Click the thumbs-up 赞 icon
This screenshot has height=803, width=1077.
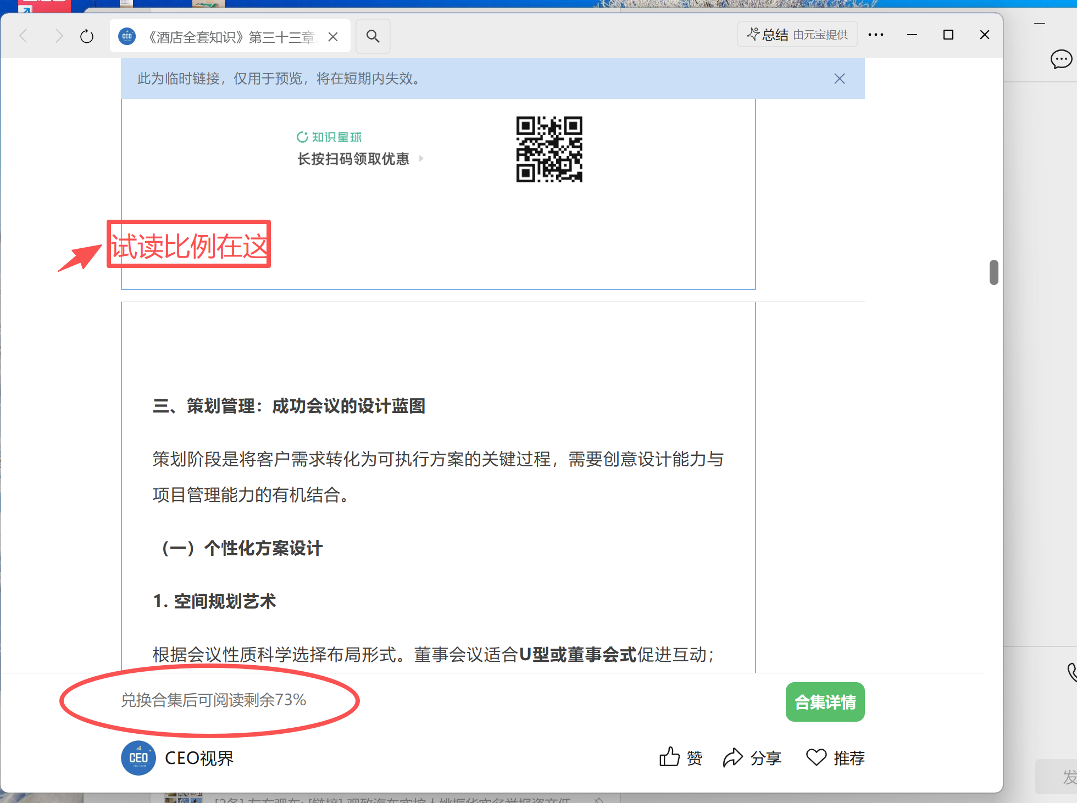[x=670, y=757]
